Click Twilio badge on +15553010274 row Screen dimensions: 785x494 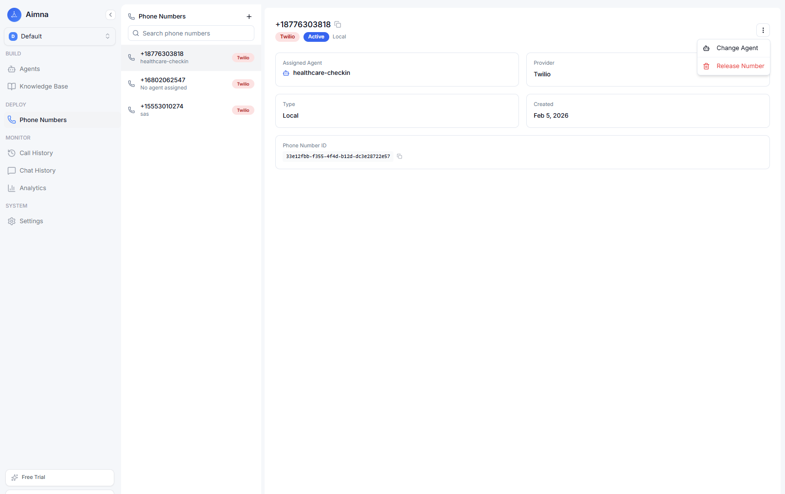point(243,110)
